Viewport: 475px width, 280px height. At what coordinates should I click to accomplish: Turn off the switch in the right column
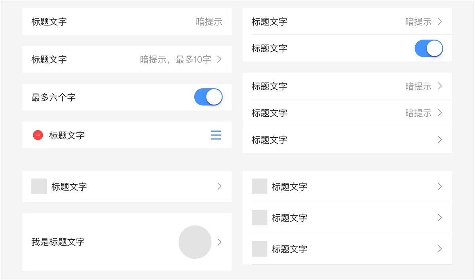428,48
